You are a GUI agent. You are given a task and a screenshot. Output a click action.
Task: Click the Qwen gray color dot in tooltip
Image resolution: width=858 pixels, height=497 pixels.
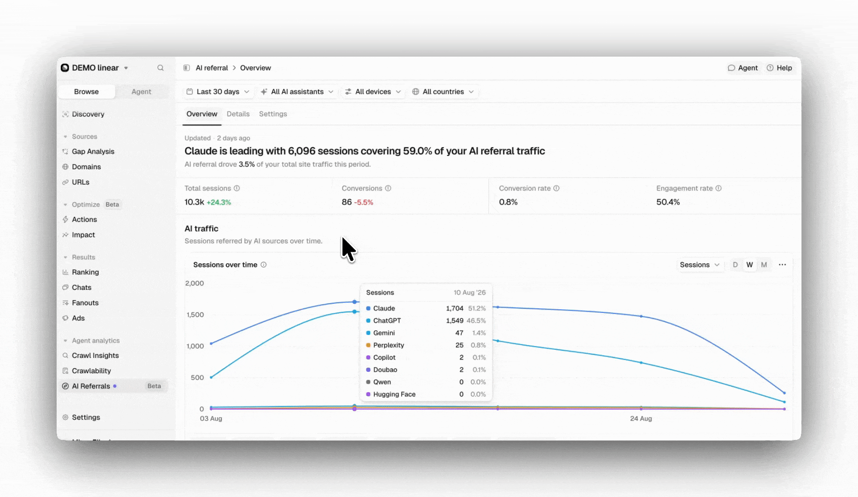tap(368, 382)
